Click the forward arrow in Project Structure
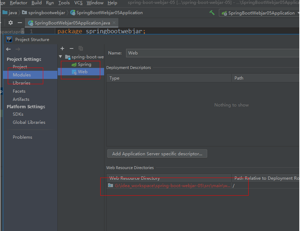 (x=18, y=49)
